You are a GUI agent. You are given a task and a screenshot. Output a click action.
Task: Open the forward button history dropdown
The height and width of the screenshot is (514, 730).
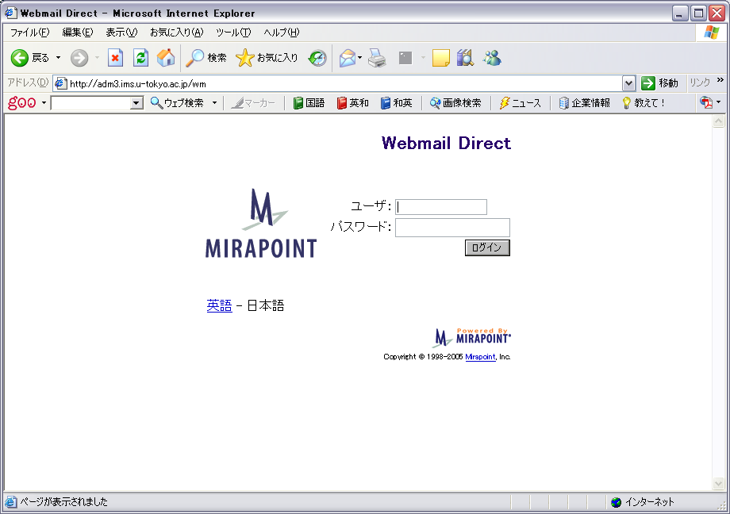pos(97,58)
